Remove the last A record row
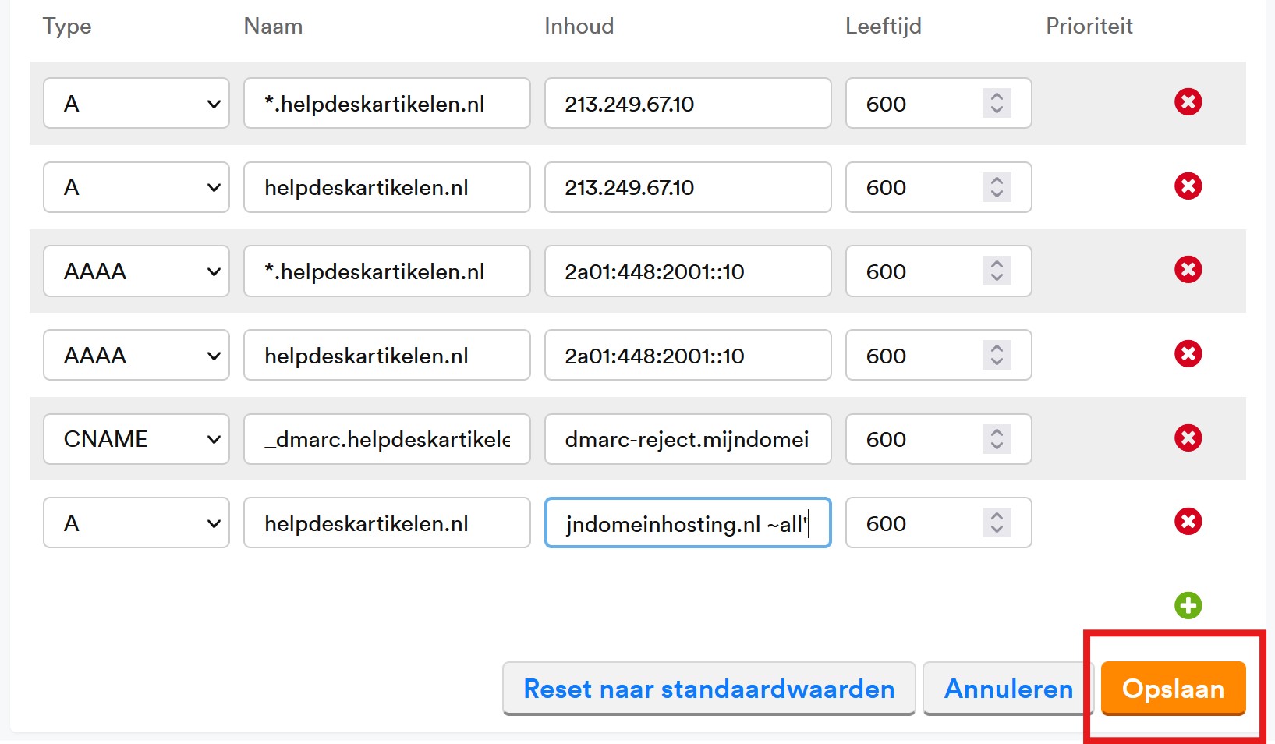The image size is (1275, 744). 1188,522
